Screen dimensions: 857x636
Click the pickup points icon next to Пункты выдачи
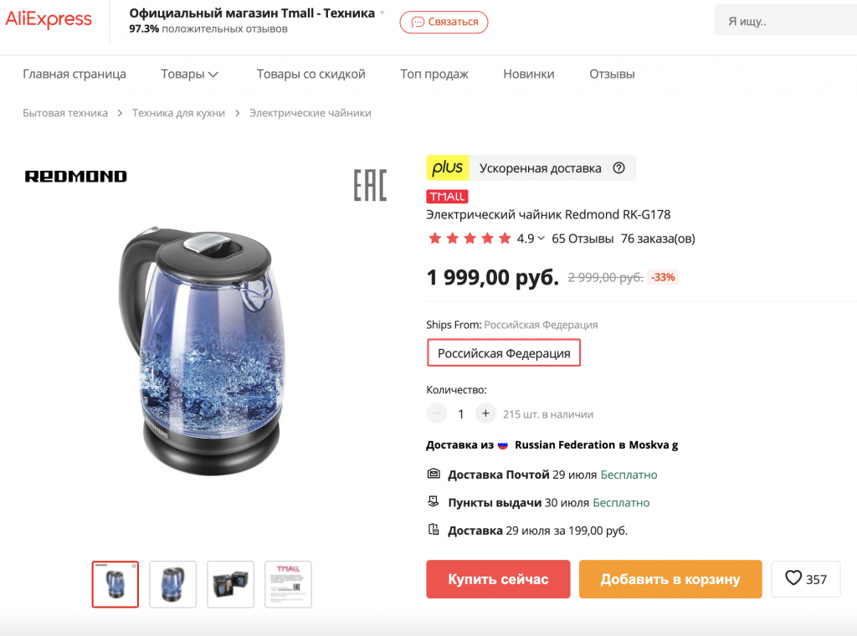[x=434, y=502]
